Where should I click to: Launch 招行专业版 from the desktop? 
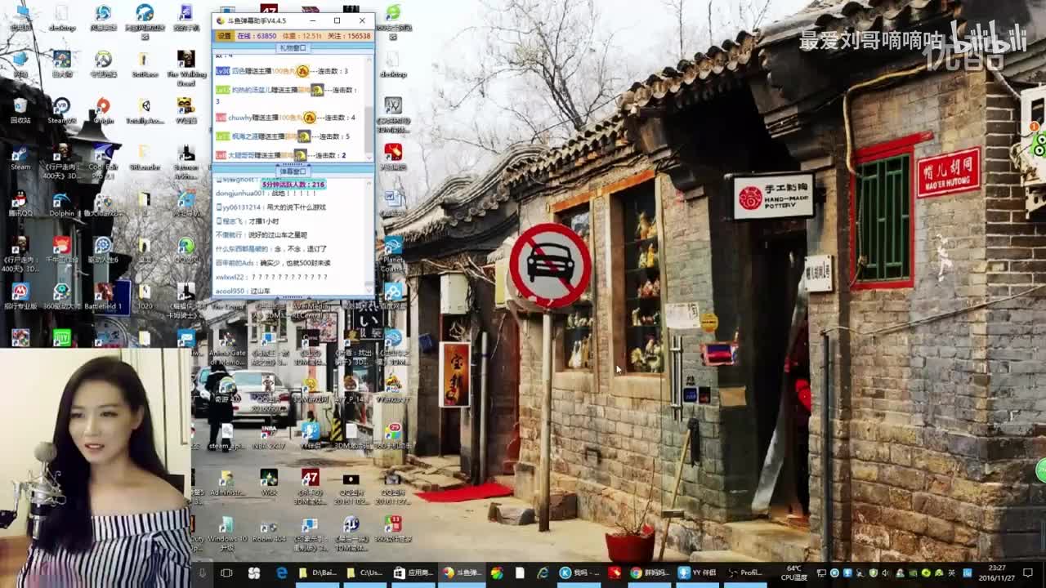(x=20, y=296)
